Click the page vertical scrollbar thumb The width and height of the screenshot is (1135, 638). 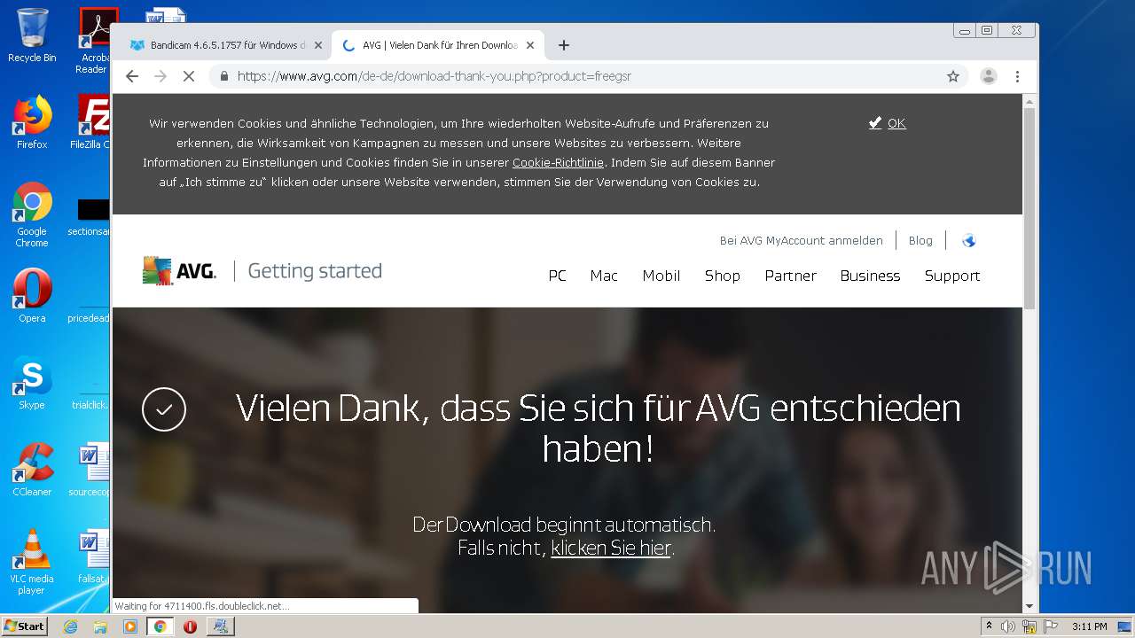click(1029, 208)
